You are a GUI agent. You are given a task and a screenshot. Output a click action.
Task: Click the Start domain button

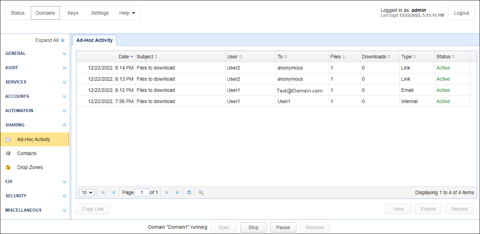[224, 227]
